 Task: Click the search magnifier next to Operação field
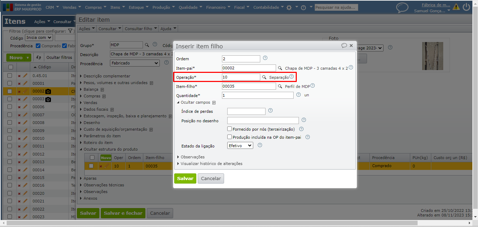[264, 77]
